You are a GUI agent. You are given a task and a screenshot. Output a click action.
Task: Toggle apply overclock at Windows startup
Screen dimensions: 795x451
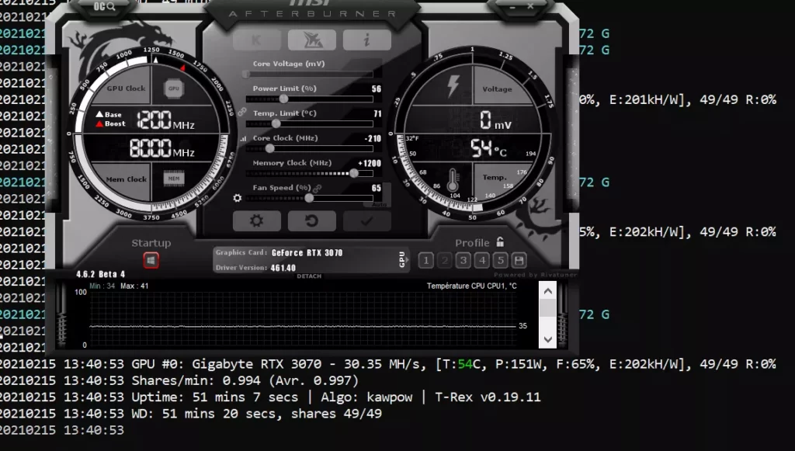click(x=151, y=261)
